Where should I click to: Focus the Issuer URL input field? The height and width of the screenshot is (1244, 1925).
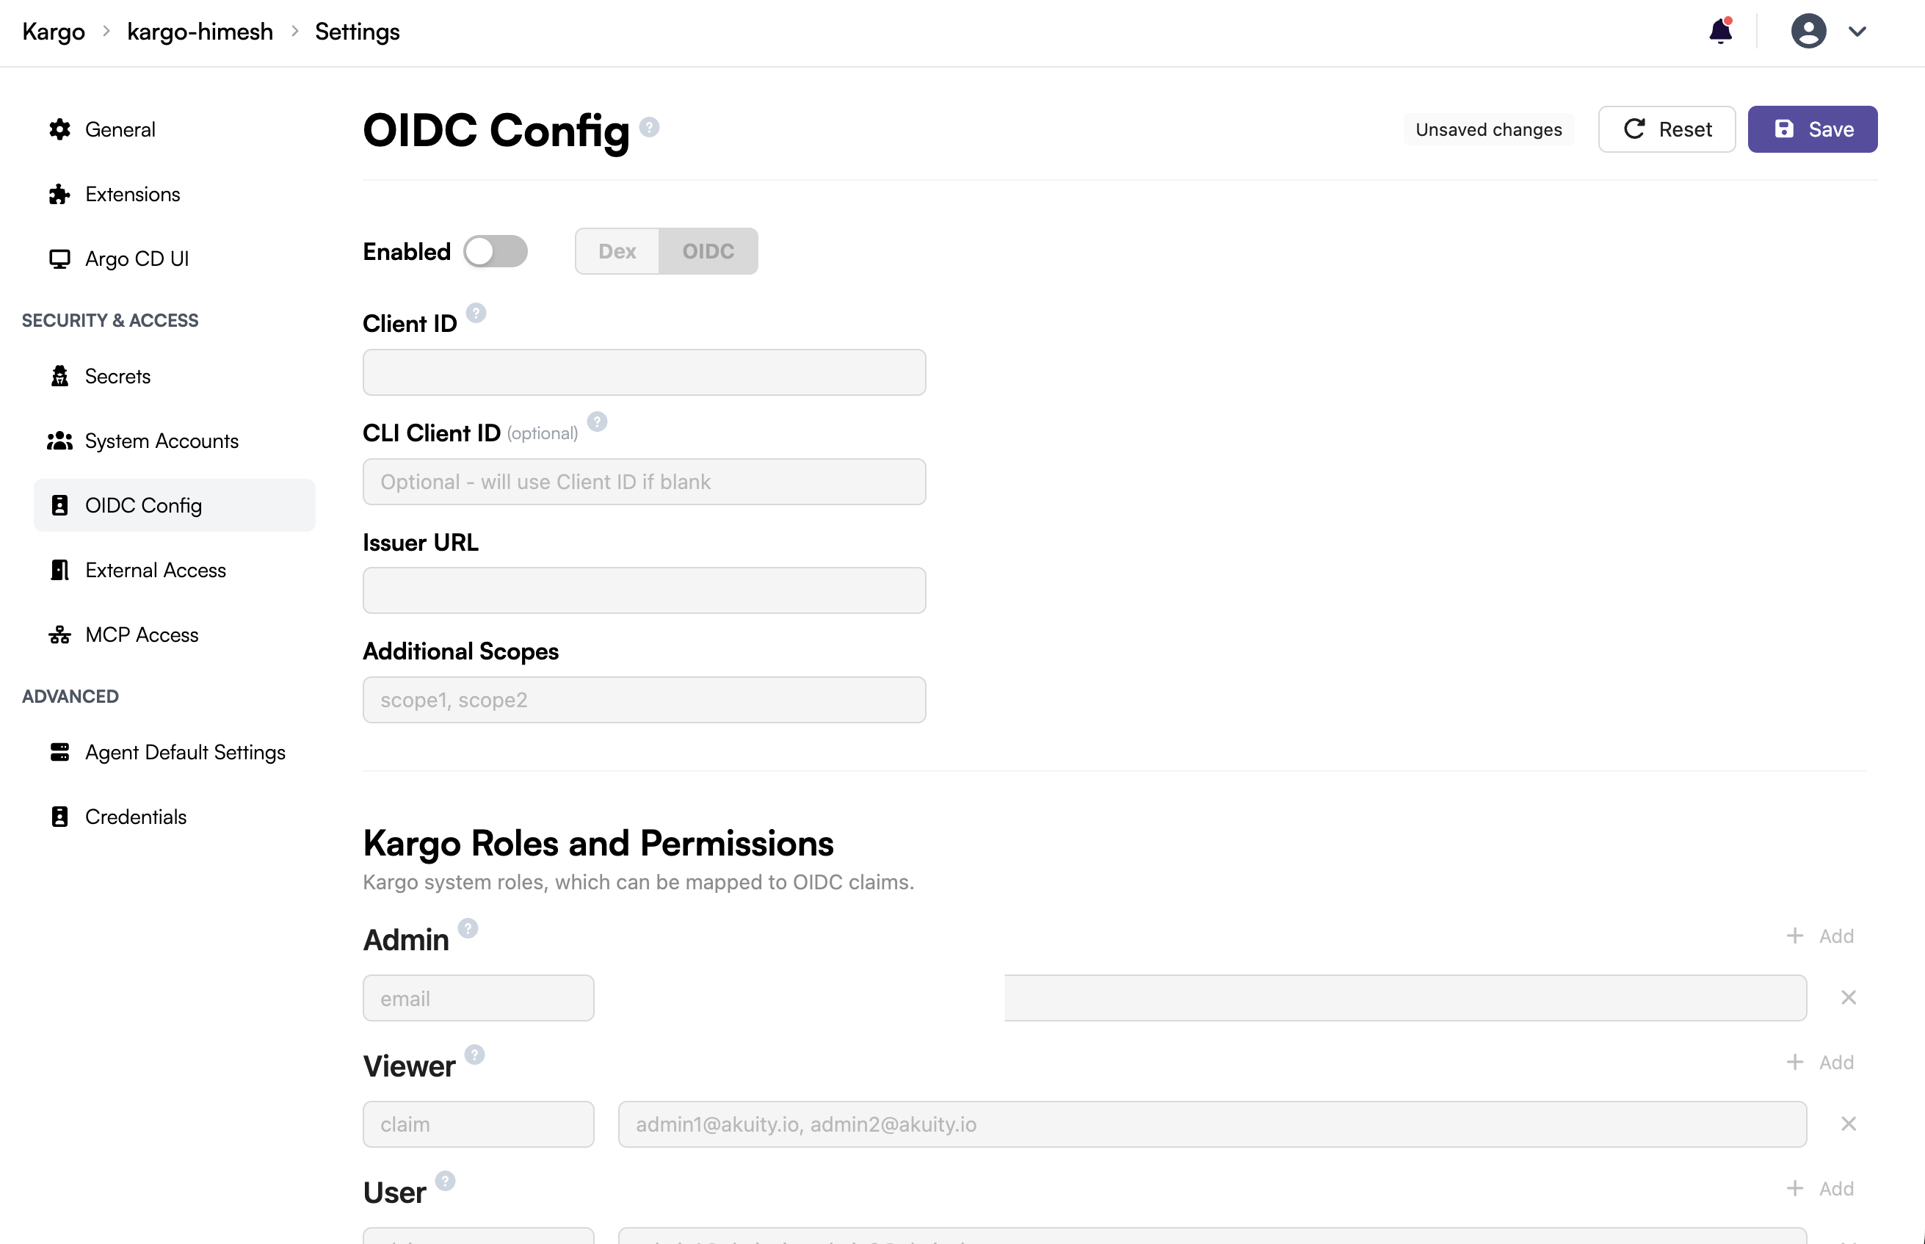pyautogui.click(x=645, y=590)
